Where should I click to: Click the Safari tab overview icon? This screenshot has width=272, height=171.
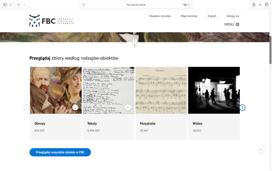[x=266, y=5]
